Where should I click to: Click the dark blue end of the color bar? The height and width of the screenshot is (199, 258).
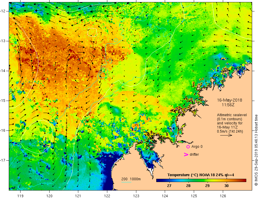coord(158,181)
